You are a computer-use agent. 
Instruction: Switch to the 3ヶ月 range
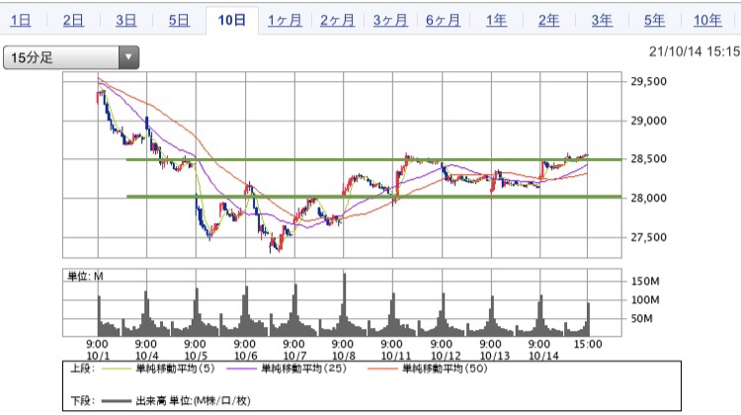pyautogui.click(x=390, y=20)
